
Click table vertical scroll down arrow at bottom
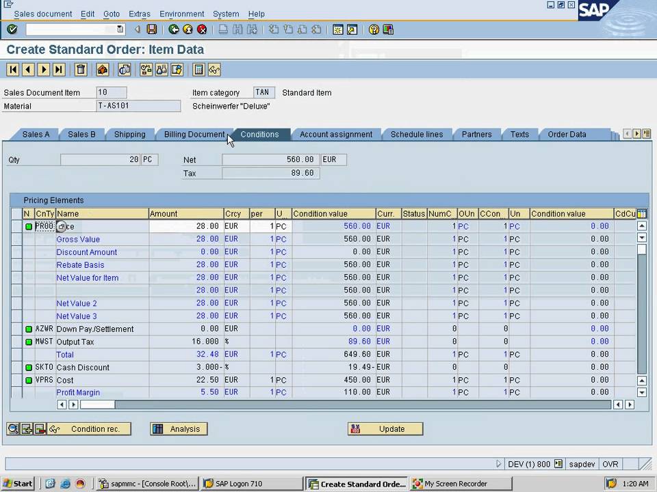tap(641, 392)
